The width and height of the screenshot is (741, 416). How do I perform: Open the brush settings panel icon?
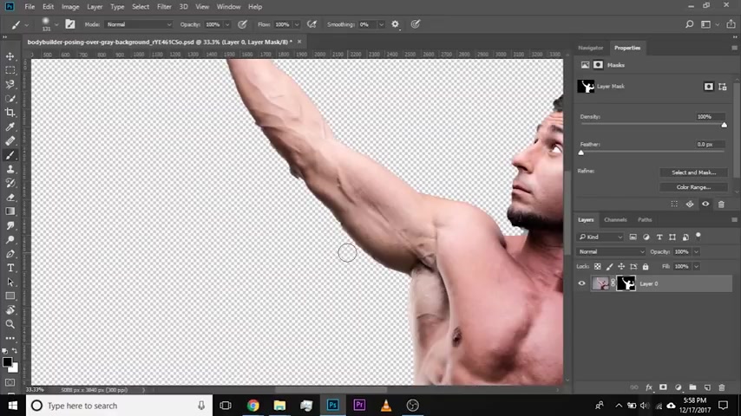click(x=70, y=24)
